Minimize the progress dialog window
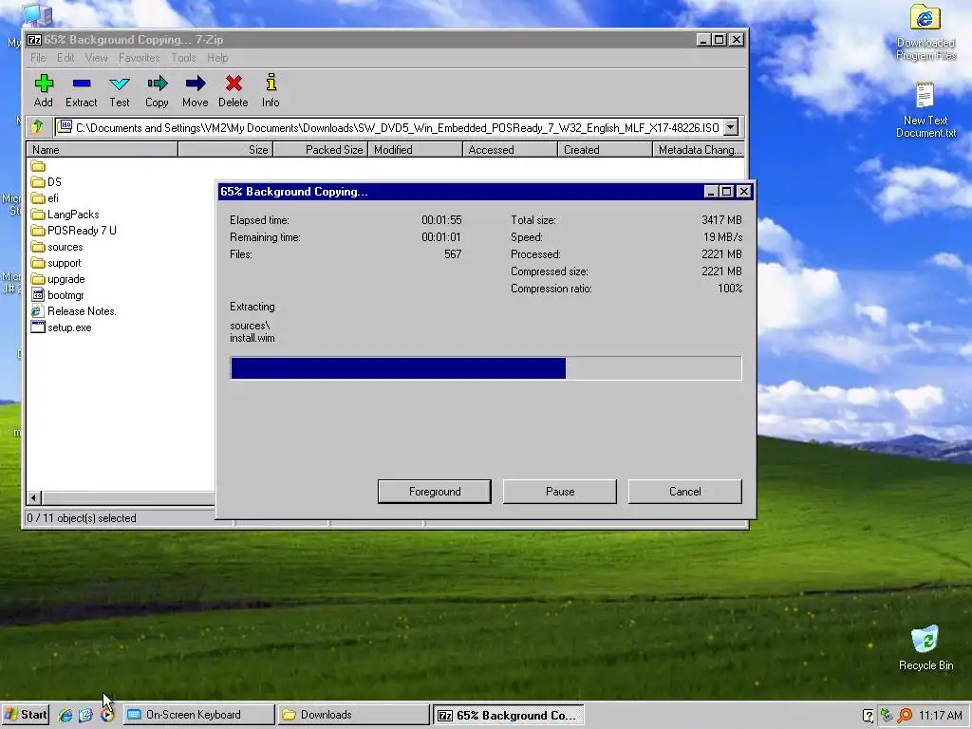Image resolution: width=972 pixels, height=729 pixels. (711, 192)
